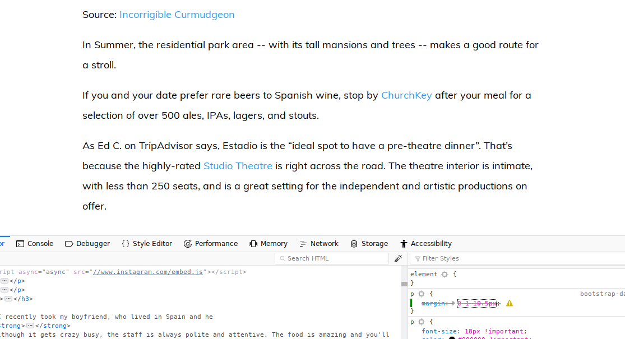This screenshot has width=625, height=339.
Task: Click selector highlighter for font-size p rule
Action: point(422,322)
